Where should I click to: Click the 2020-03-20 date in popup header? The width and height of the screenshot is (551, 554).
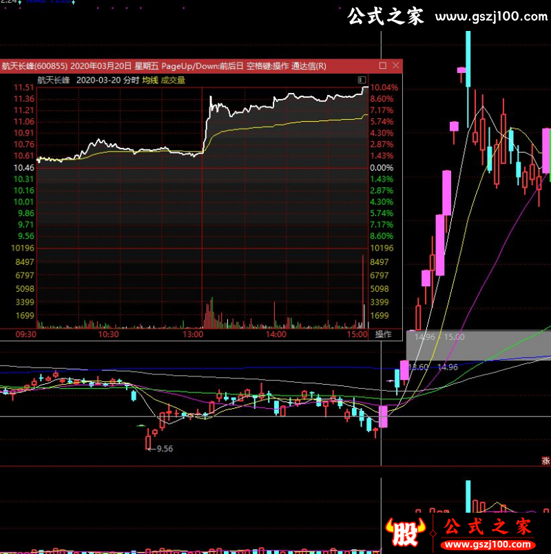point(98,81)
